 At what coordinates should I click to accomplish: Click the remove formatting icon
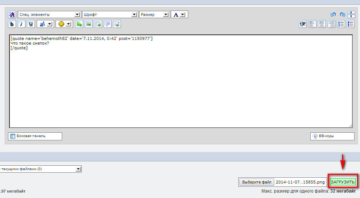[12, 15]
